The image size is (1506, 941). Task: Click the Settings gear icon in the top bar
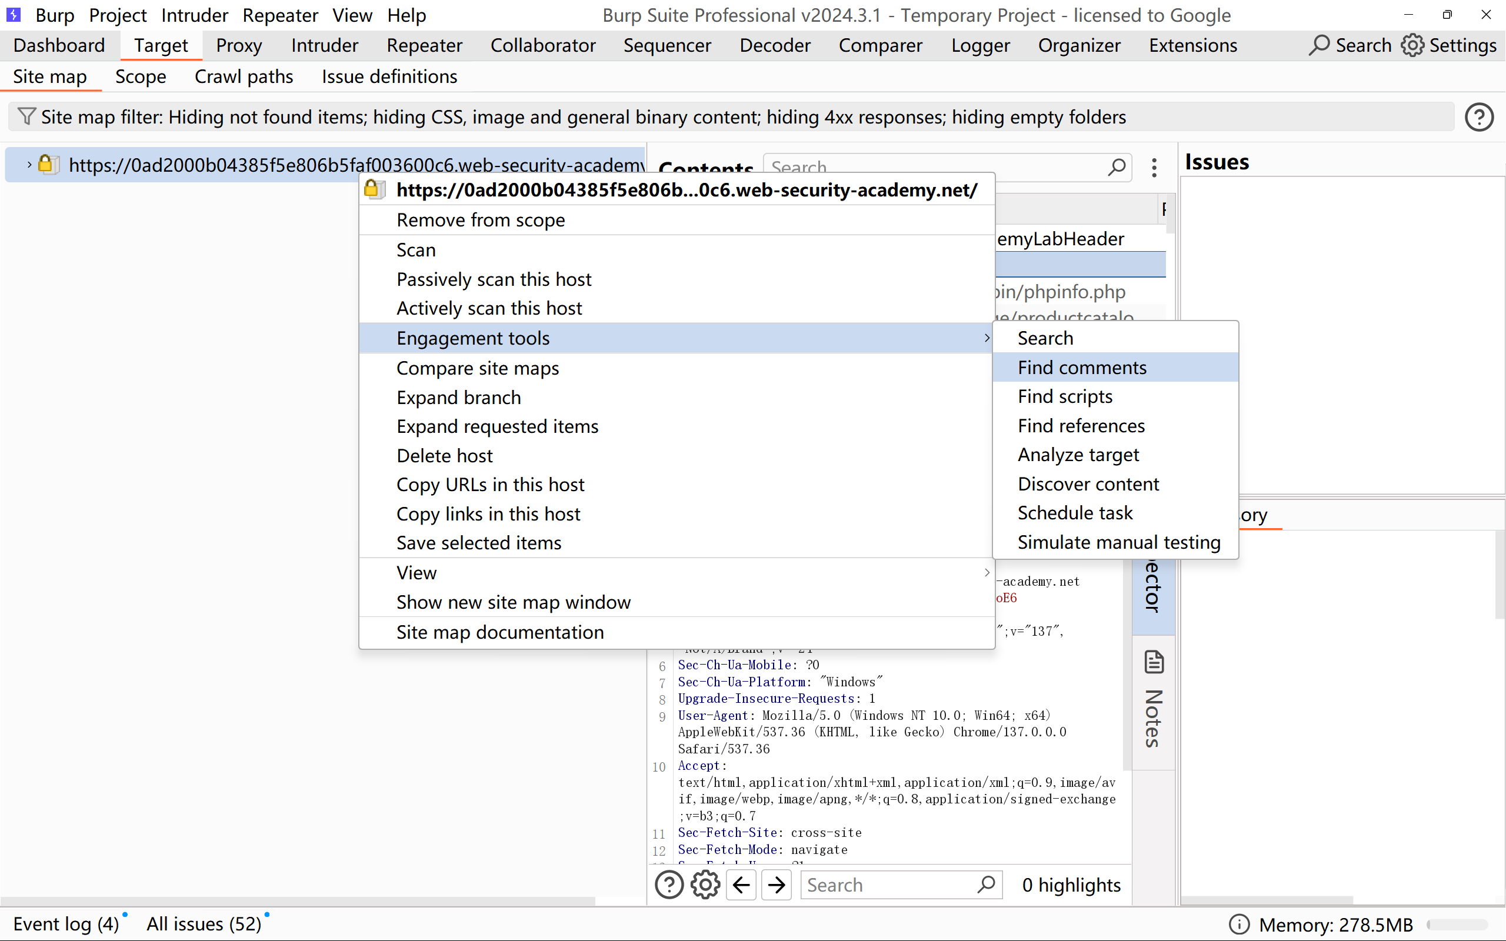[x=1412, y=45]
